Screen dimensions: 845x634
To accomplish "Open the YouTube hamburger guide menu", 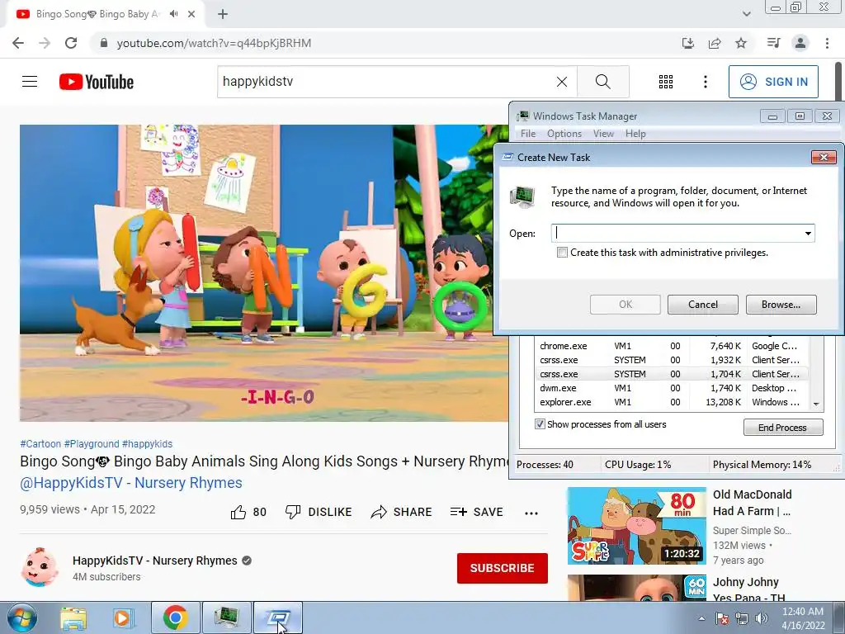I will click(x=30, y=82).
